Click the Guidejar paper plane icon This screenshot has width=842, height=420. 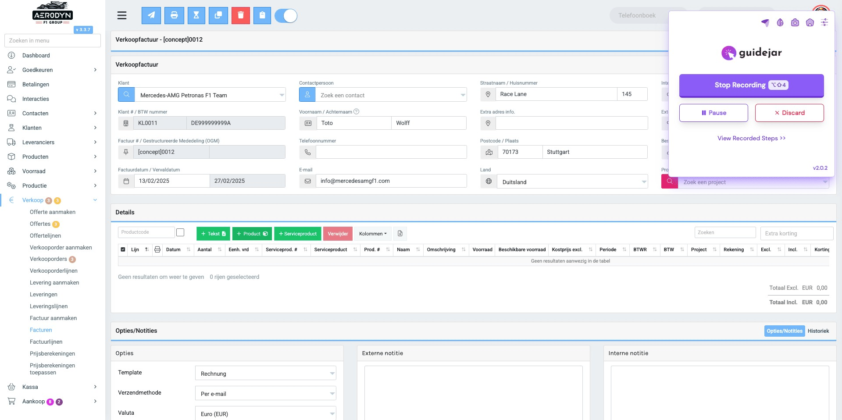point(765,23)
